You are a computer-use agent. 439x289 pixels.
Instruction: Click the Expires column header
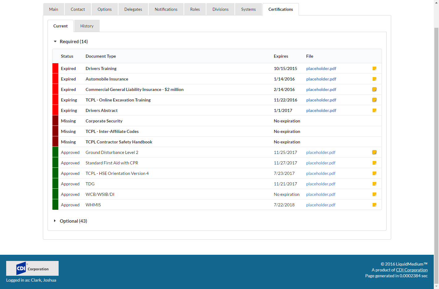point(281,56)
